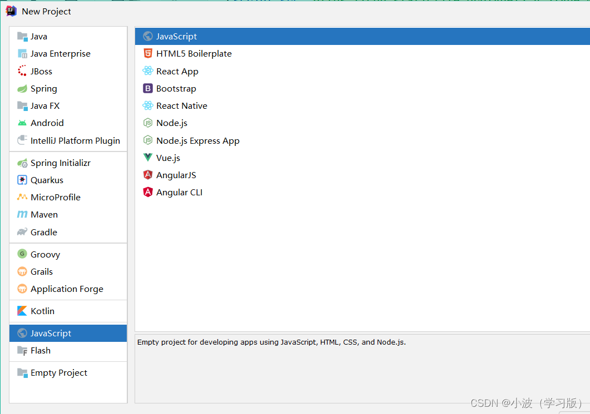Screen dimensions: 590x414
Task: Click the Spring Initializr icon
Action: [22, 163]
